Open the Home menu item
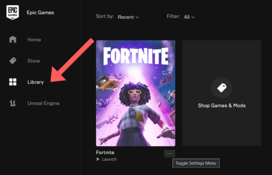This screenshot has height=175, width=272. tap(34, 40)
